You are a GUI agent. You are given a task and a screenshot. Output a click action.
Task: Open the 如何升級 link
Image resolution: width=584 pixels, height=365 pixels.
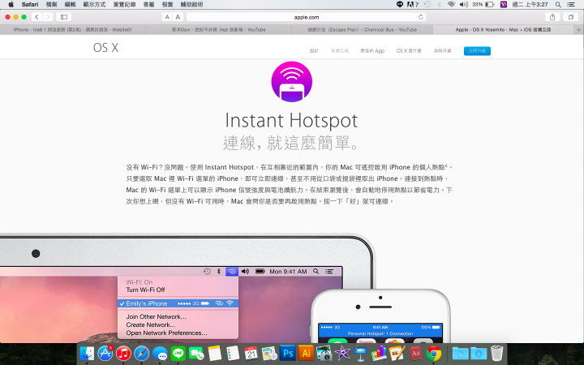pos(443,50)
